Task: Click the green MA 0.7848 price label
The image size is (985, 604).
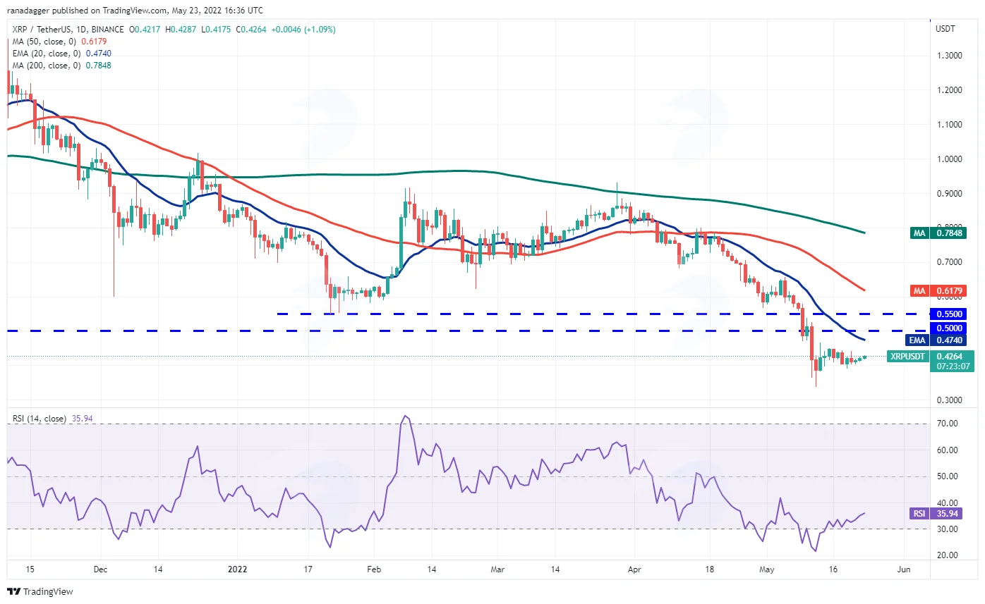Action: point(941,233)
